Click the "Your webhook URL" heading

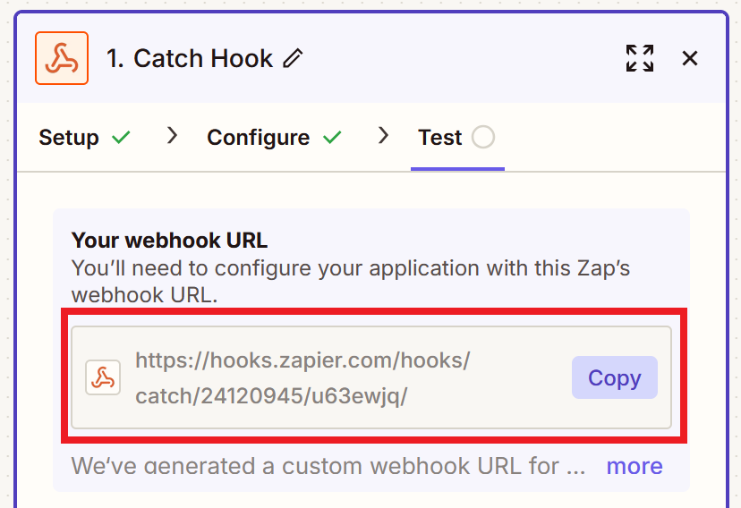(169, 241)
